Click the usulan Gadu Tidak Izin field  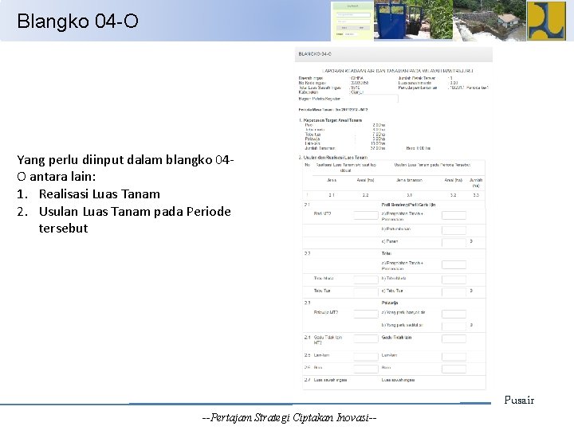tap(454, 338)
